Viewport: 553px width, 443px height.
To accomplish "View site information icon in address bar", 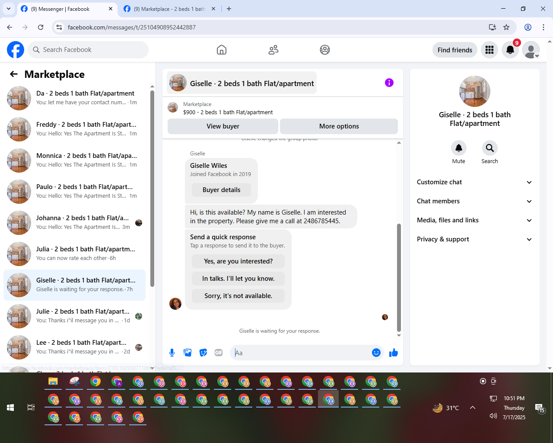I will point(59,27).
